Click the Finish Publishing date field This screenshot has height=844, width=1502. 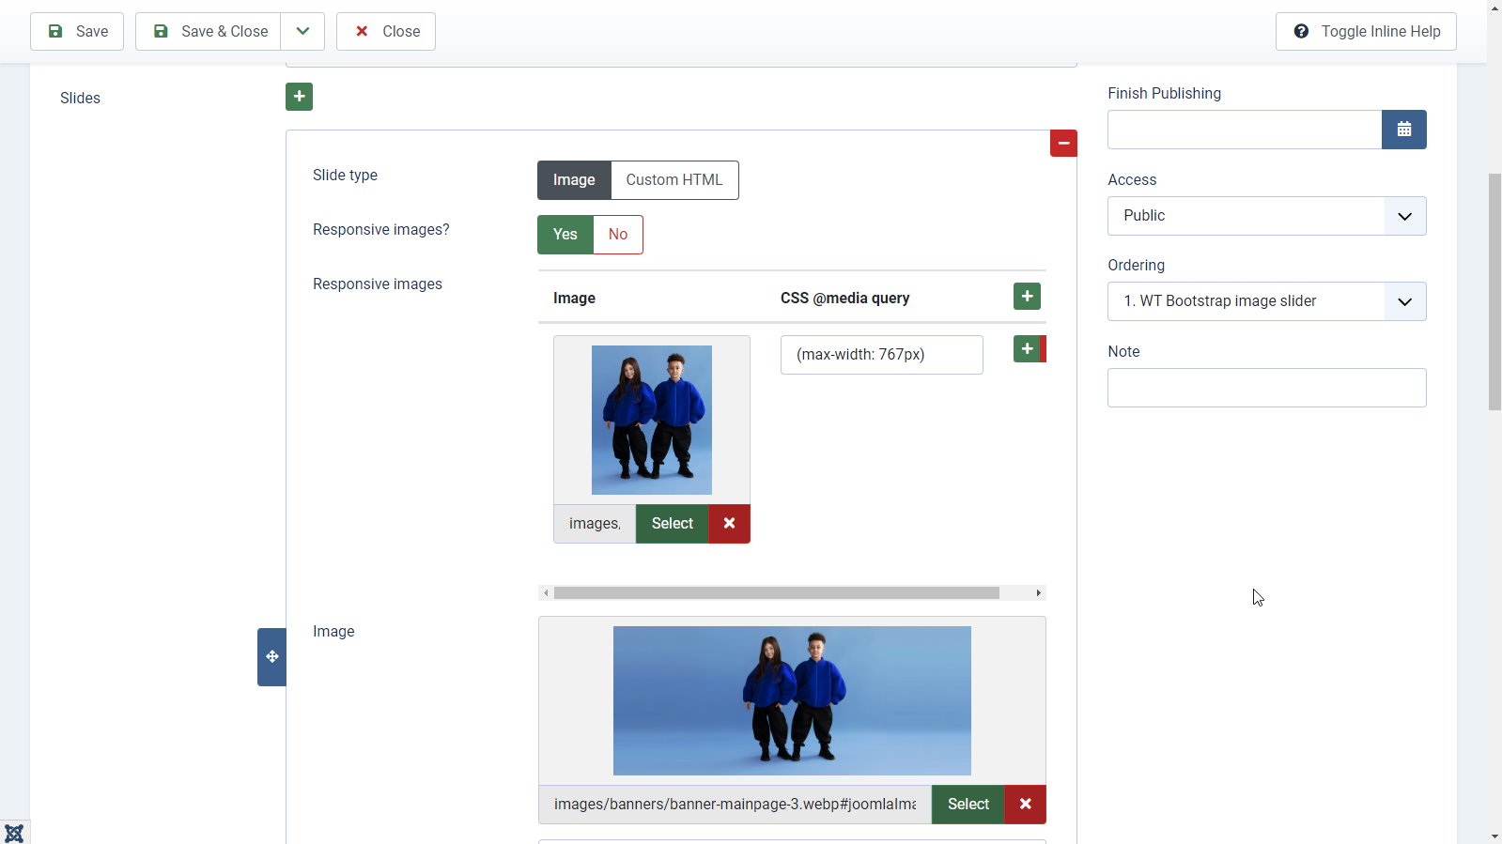click(x=1245, y=130)
